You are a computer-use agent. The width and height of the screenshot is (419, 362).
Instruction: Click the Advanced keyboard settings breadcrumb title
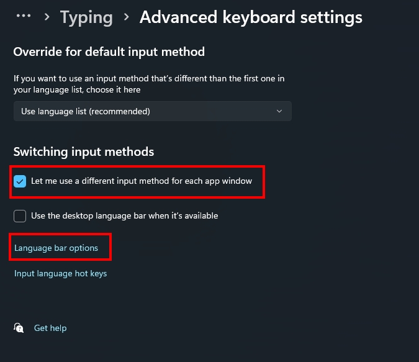pos(251,17)
